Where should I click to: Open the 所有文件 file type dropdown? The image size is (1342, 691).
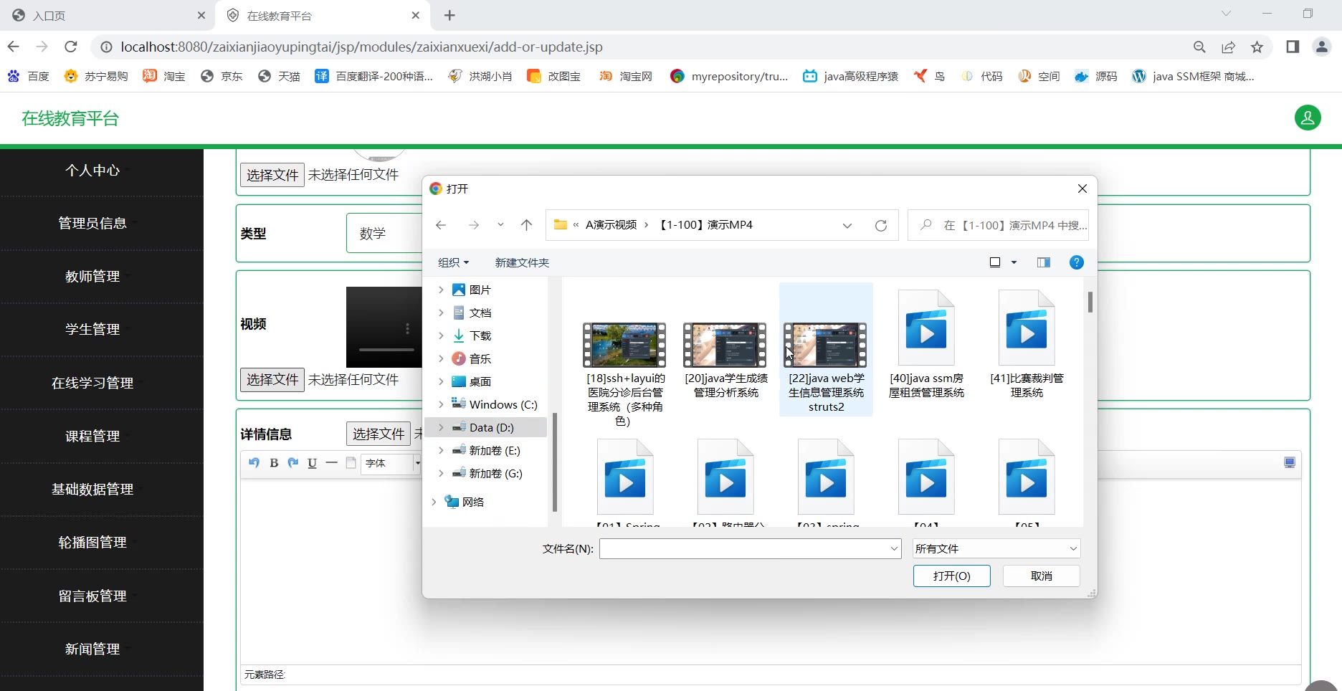point(996,548)
